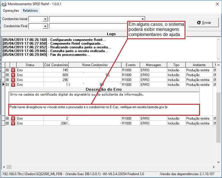Expand the row for condomínio 745

coord(7,70)
